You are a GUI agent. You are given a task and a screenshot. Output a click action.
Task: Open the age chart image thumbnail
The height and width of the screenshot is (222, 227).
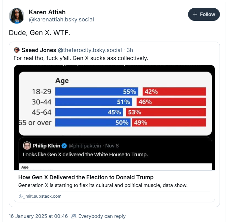click(114, 118)
